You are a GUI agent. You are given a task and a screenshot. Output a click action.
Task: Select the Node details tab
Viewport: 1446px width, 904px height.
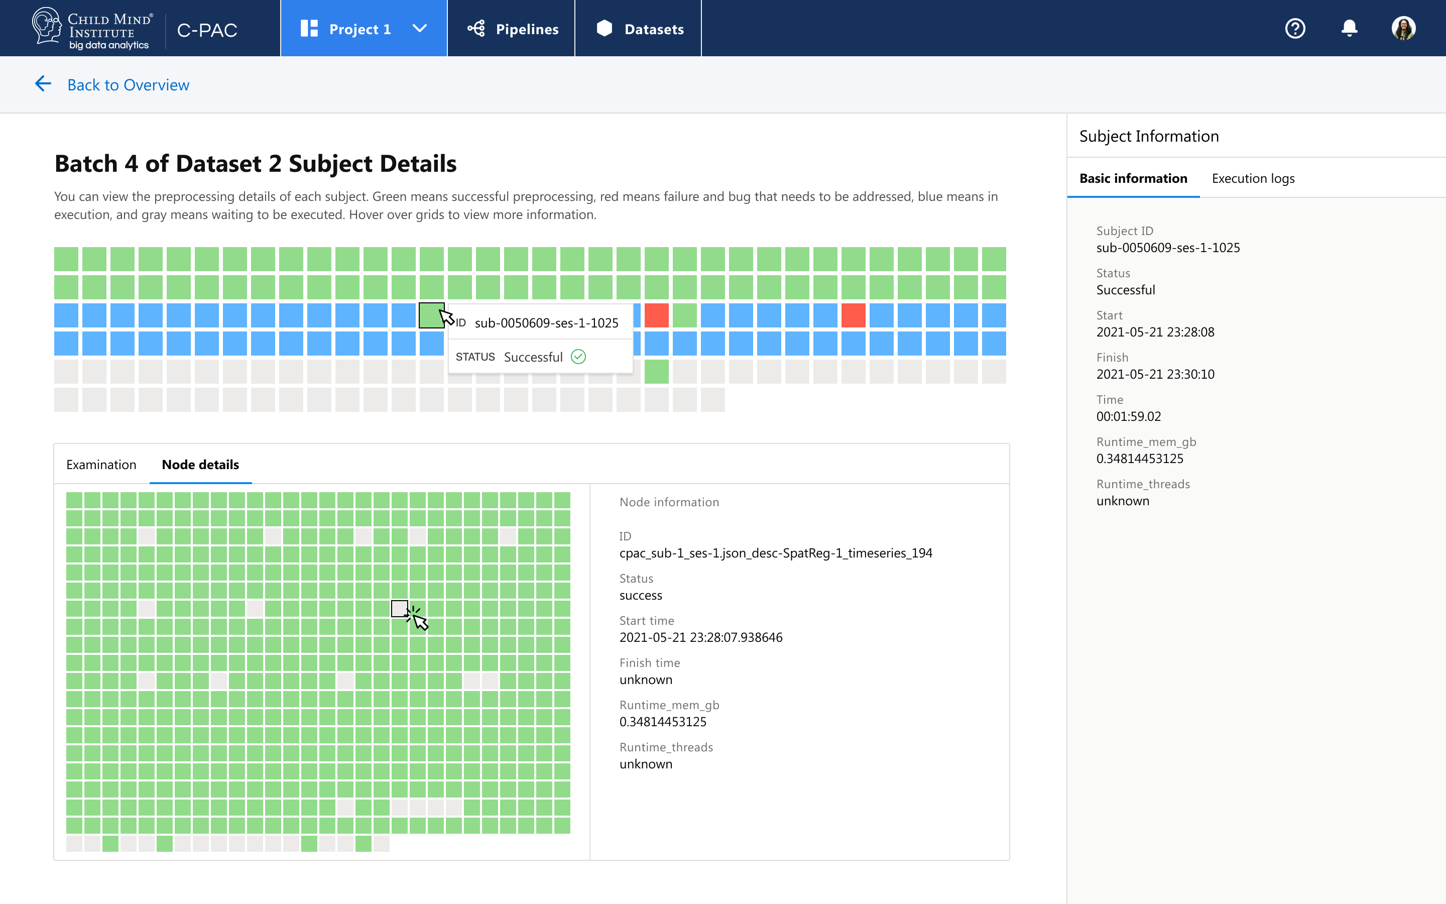pos(200,465)
